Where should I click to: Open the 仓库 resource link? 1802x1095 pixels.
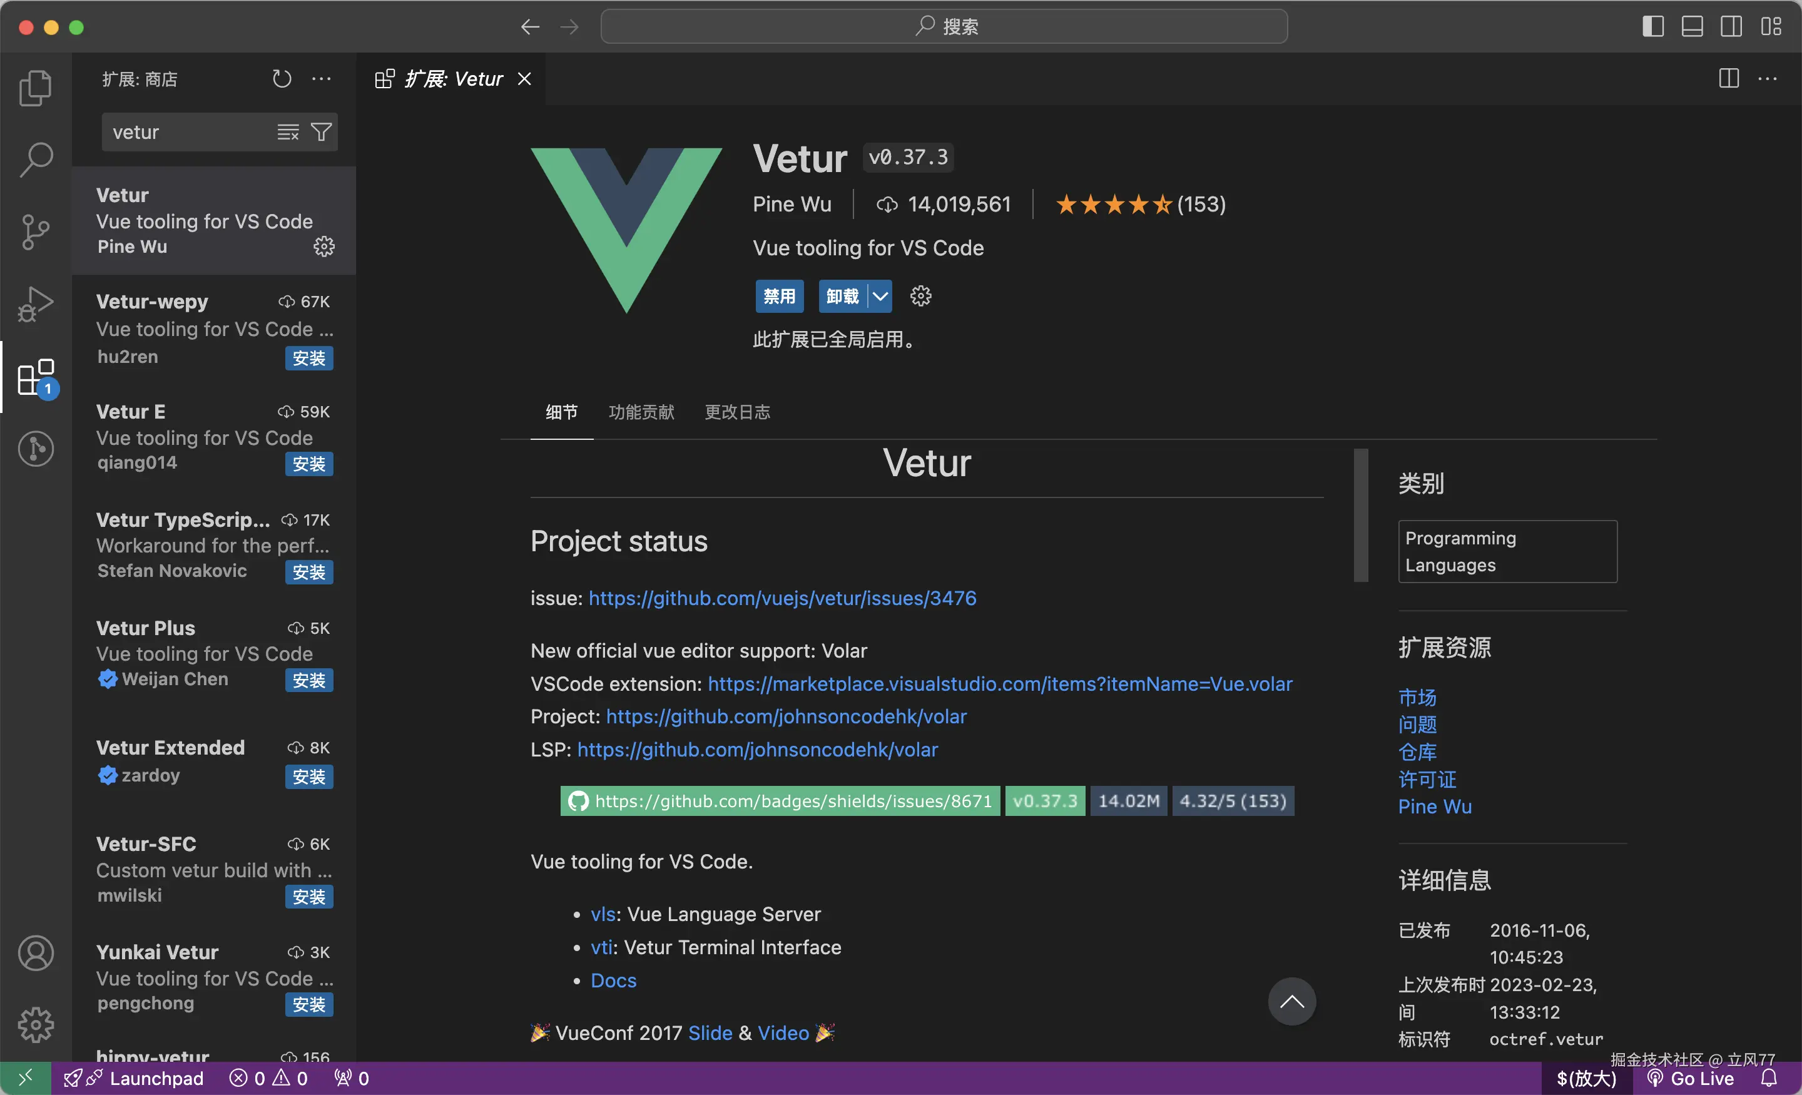(x=1417, y=752)
